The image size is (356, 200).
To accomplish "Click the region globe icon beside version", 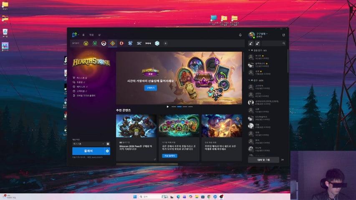I will coord(108,144).
